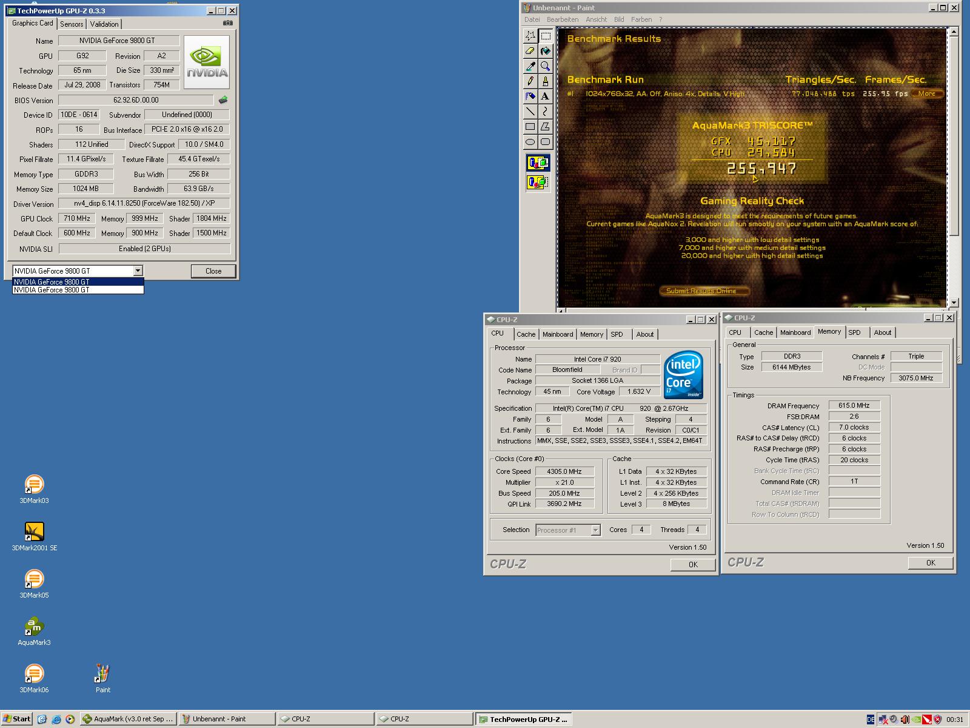Pick the Fill With Color bucket tool
Viewport: 970px width, 728px height.
[546, 51]
